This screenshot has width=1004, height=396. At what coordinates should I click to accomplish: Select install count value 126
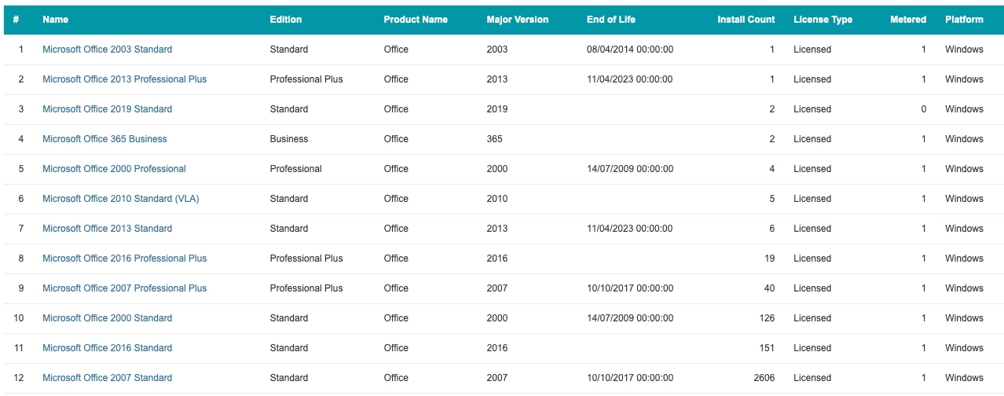[767, 318]
